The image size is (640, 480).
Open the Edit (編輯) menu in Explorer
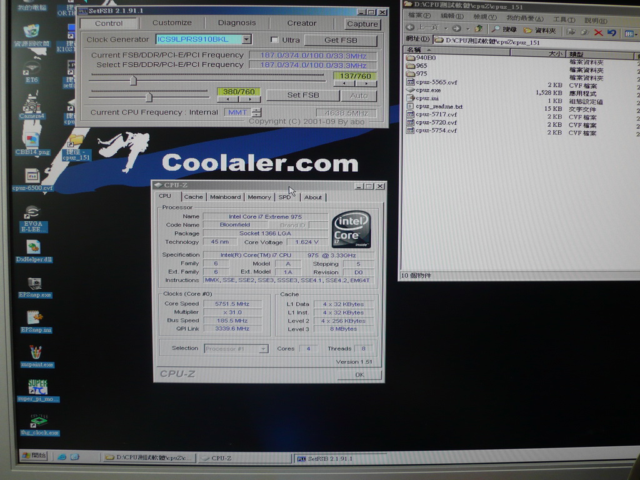[452, 16]
